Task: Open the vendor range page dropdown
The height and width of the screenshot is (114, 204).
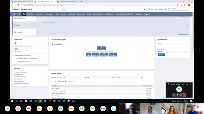Action: [62, 82]
